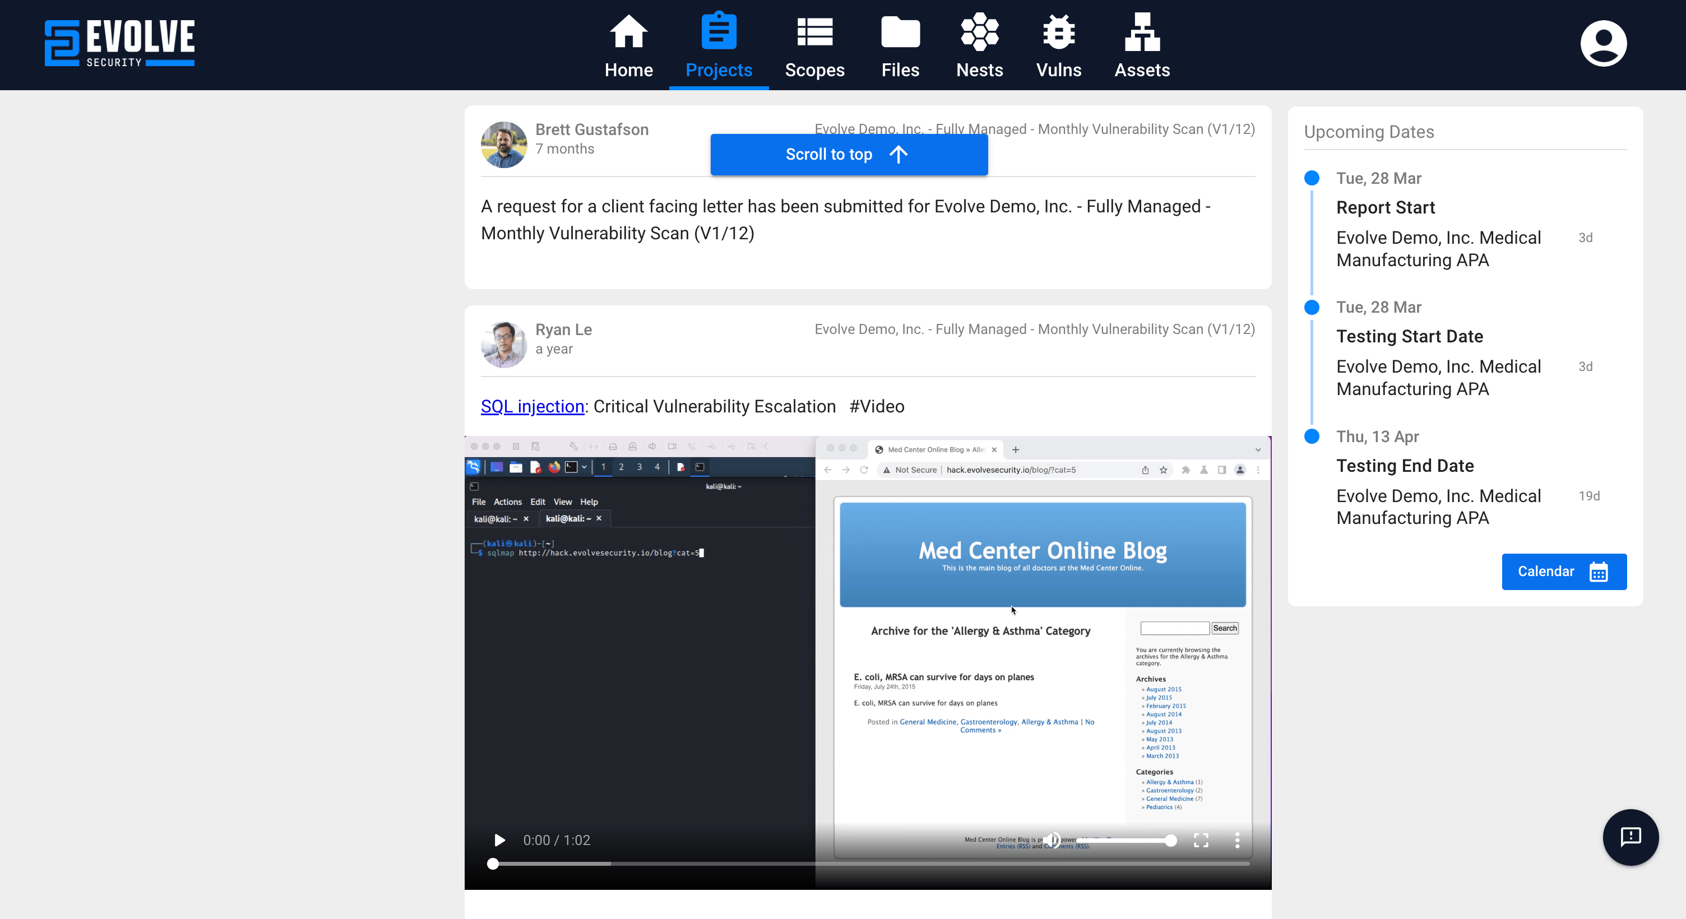
Task: Click the video progress bar
Action: [870, 864]
